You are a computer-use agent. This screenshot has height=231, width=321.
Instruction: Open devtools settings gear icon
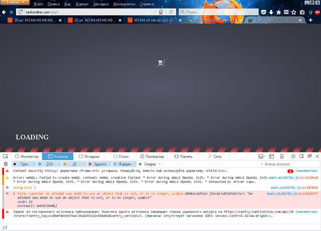point(293,156)
